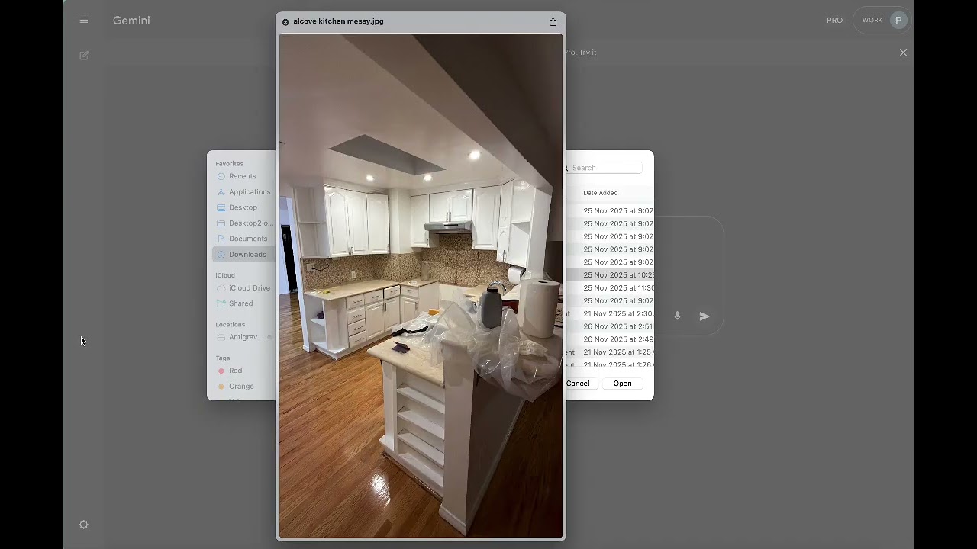Select the file added 26 Nov 2025 at 2:51
This screenshot has height=549, width=977.
610,326
